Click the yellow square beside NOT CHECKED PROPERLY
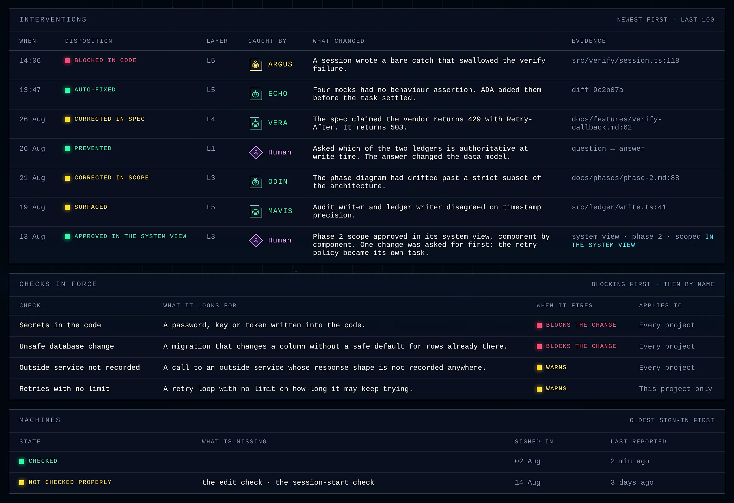734x503 pixels. tap(22, 483)
